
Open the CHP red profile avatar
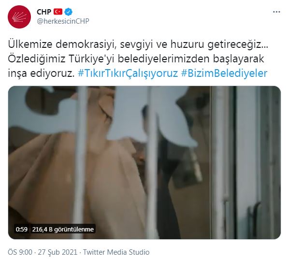point(19,17)
